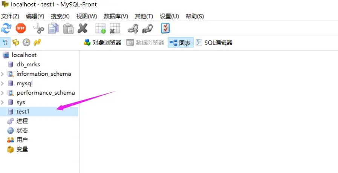338x173 pixels.
Task: Open the 编辑(Y) menu
Action: click(x=35, y=16)
